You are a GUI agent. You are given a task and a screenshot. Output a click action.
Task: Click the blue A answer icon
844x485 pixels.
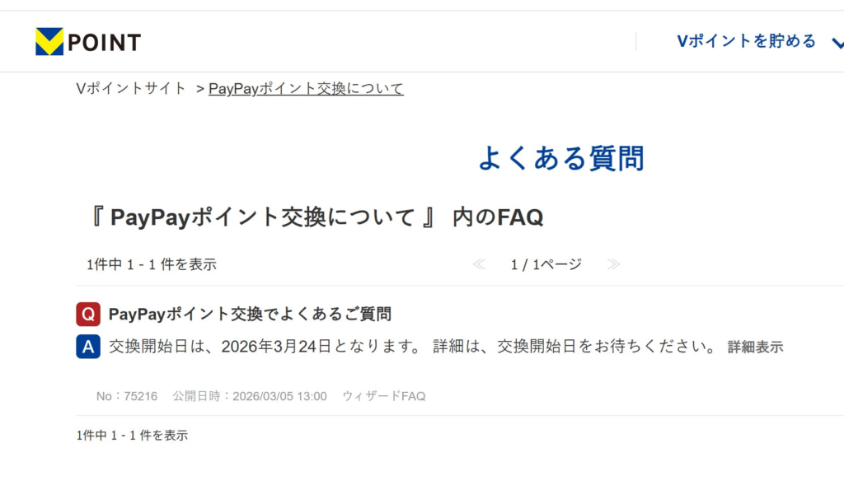point(88,347)
